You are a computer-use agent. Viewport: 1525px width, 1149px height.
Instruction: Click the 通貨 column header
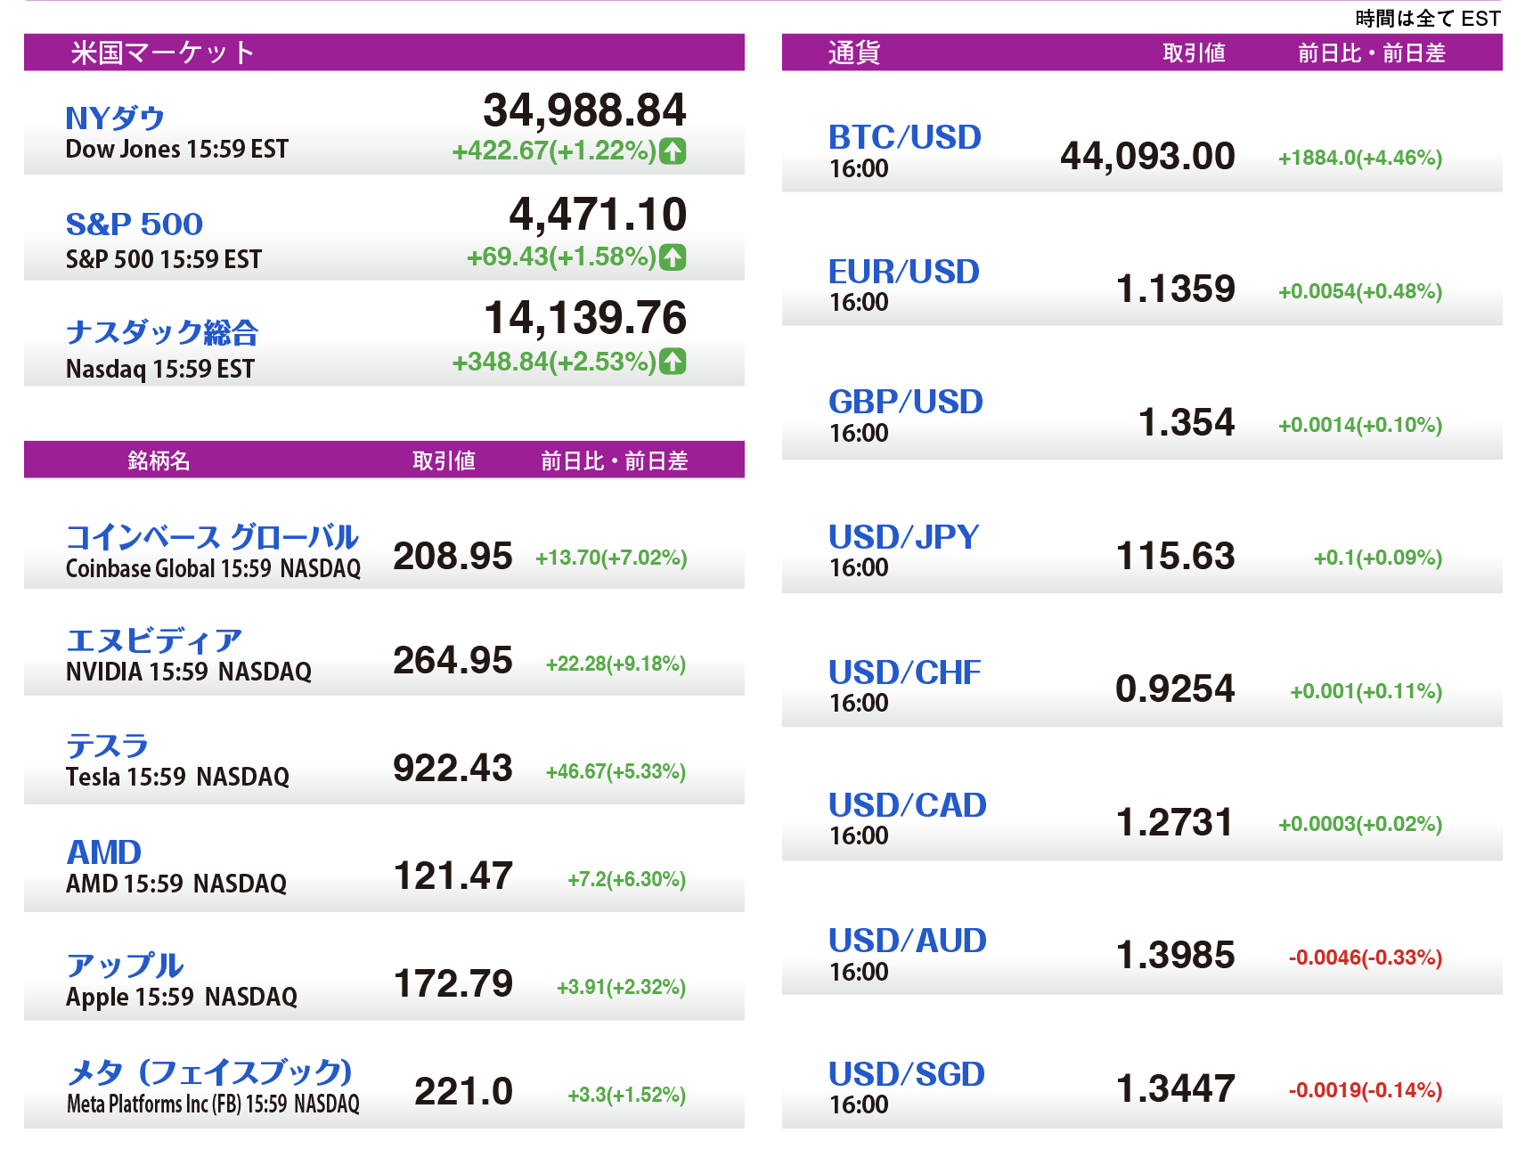pyautogui.click(x=853, y=53)
